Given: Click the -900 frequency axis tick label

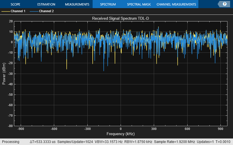Looking at the screenshot, I should (21, 129).
